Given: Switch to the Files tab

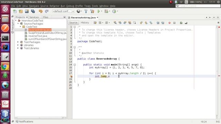Looking at the screenshot, I should click(46, 17).
